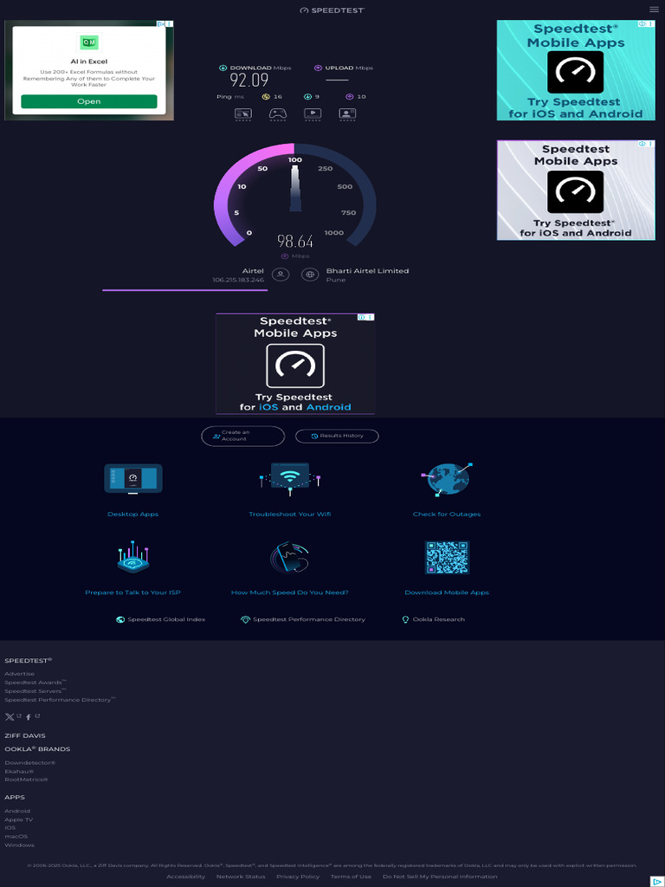Click the download arrow icon beside DOWNLOAD Mbps
Screen dimensions: 665x887
tap(223, 68)
